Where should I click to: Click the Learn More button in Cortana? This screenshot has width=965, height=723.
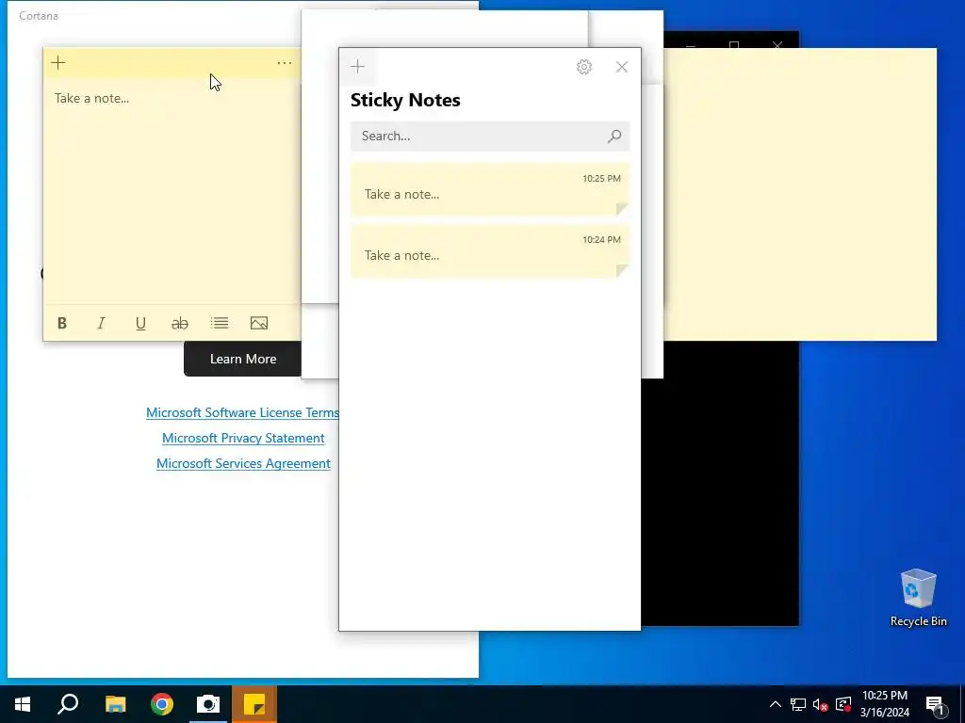pyautogui.click(x=242, y=359)
